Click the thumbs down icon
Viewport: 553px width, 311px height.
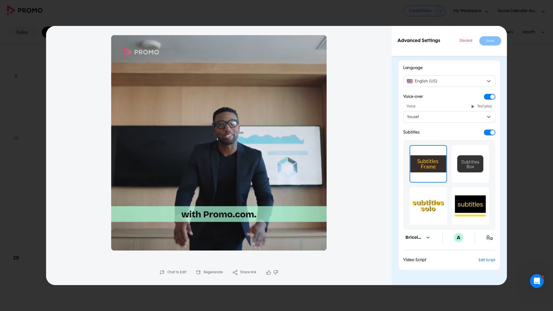[276, 272]
